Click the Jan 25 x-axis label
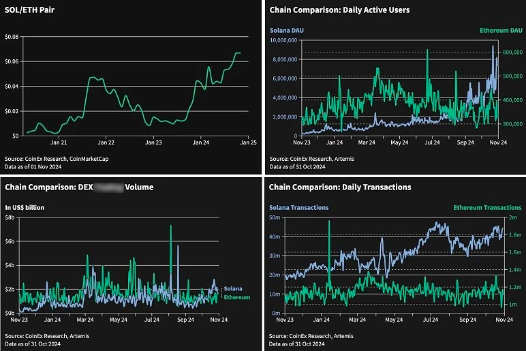The height and width of the screenshot is (351, 526). 248,143
